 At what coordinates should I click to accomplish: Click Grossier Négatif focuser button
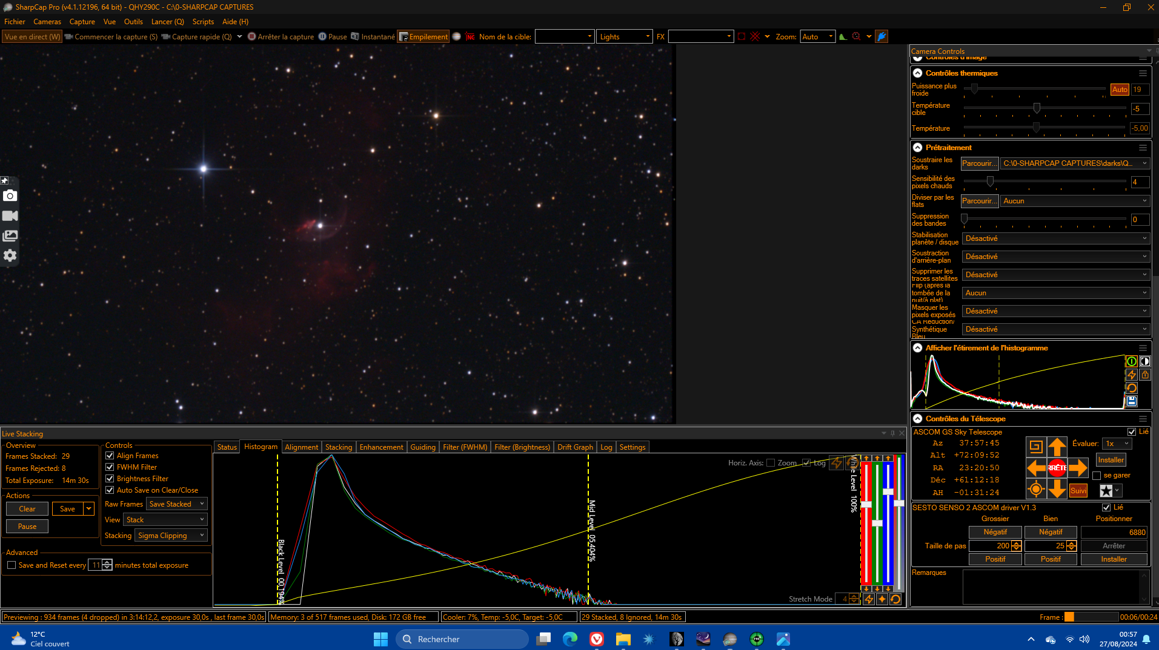[x=995, y=532]
